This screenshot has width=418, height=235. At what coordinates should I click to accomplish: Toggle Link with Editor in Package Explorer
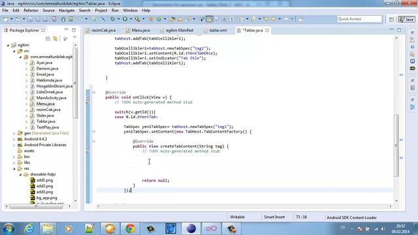(x=55, y=39)
